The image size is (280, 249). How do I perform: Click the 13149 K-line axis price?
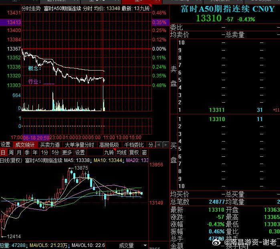point(156,203)
